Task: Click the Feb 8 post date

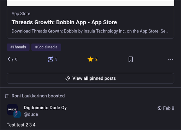Action: point(168,108)
